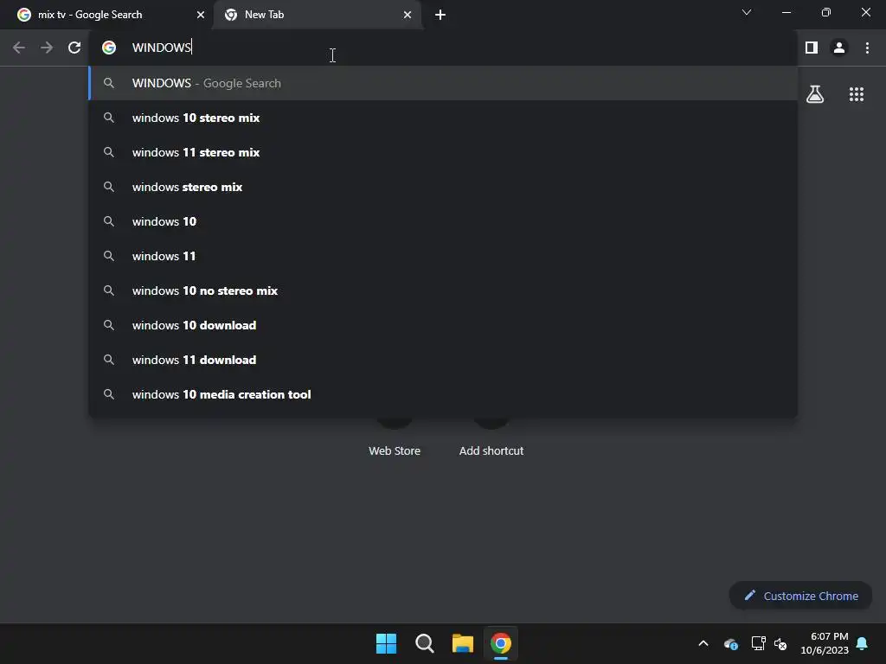This screenshot has height=664, width=886.
Task: Click in the address bar with 'WINDOWS' text
Action: click(444, 48)
